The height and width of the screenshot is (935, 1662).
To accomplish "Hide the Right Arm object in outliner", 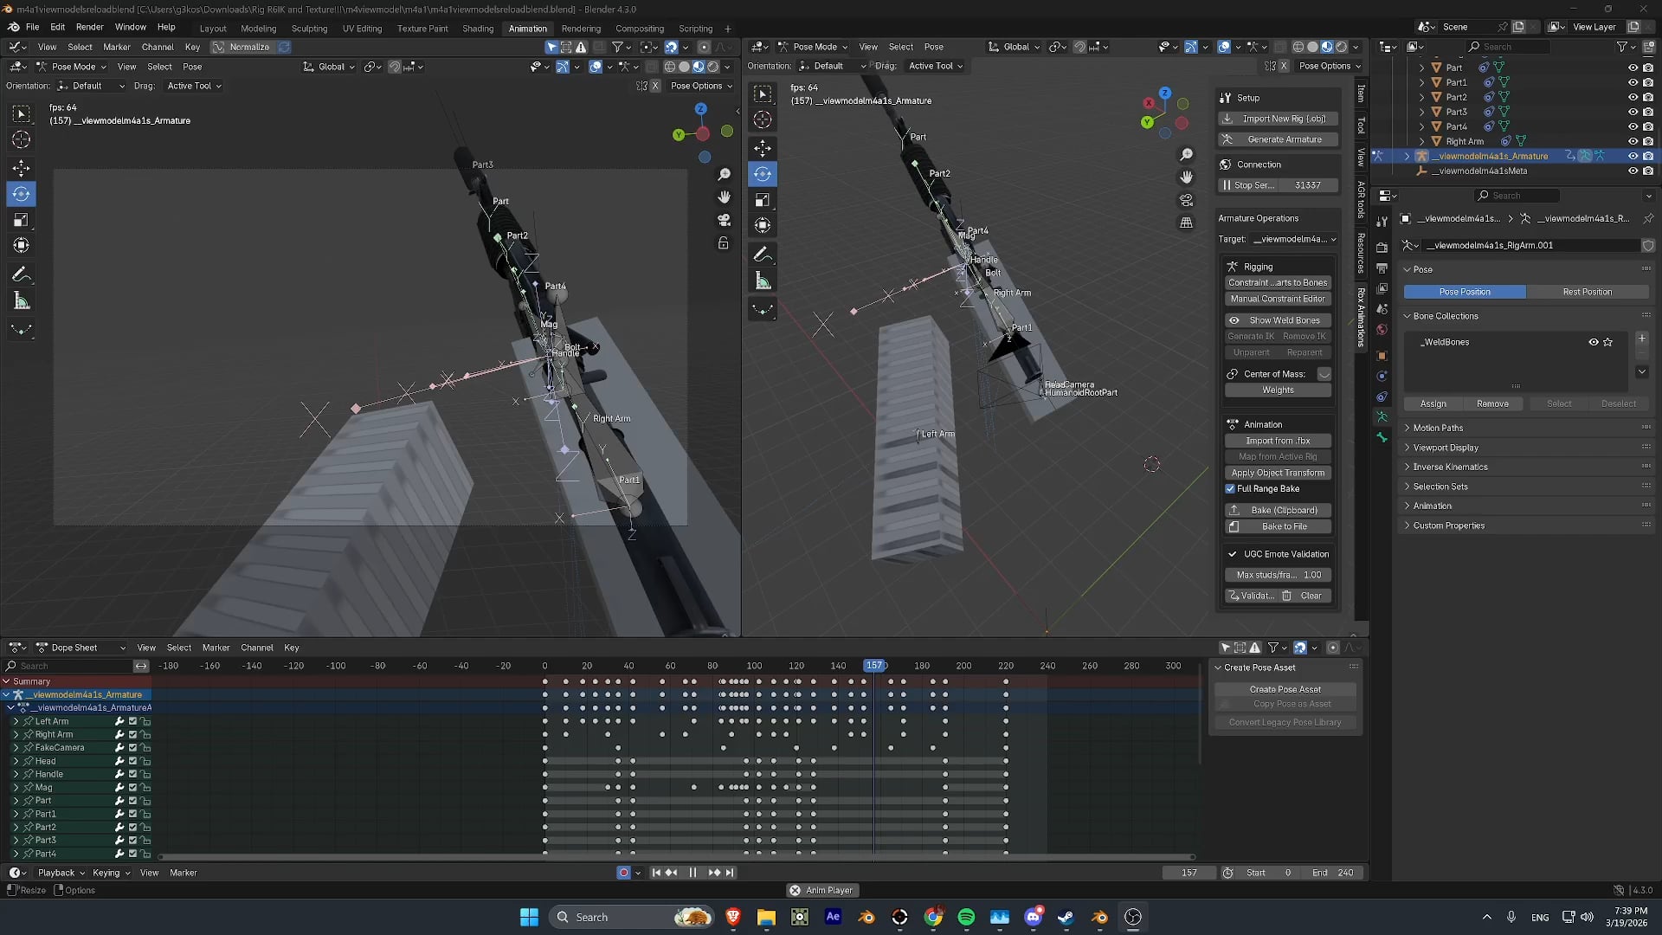I will point(1633,141).
